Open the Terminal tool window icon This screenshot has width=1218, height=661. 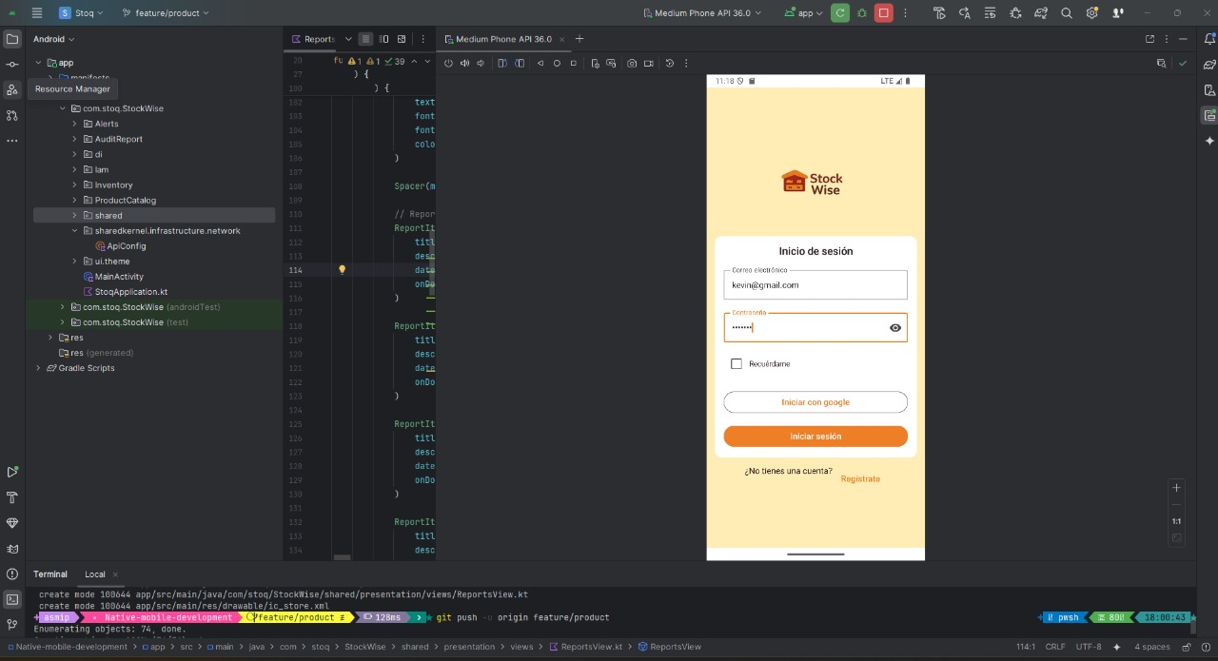[x=12, y=599]
